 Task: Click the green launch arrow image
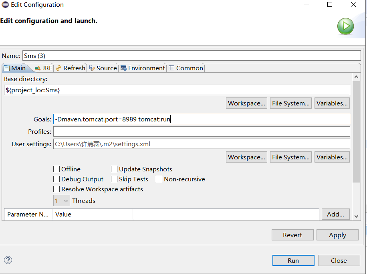click(345, 26)
